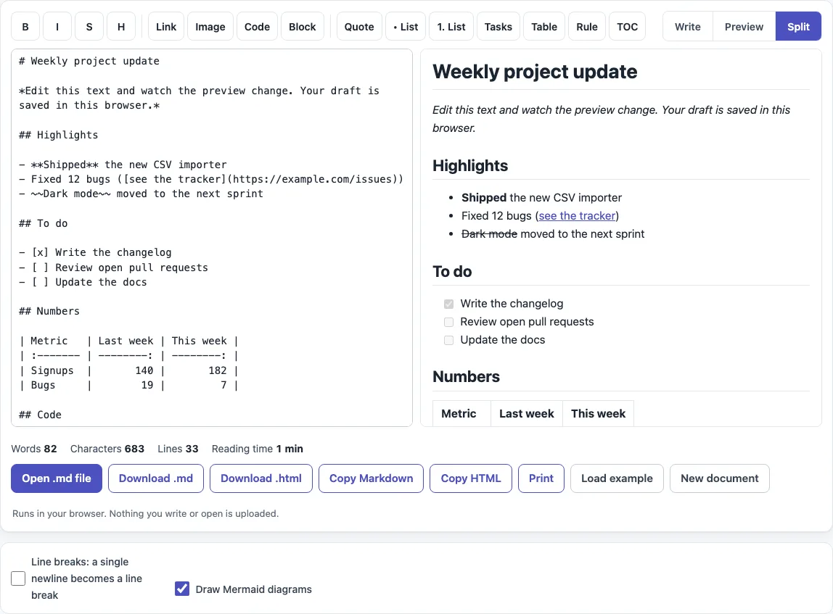Click the Print button

click(541, 478)
